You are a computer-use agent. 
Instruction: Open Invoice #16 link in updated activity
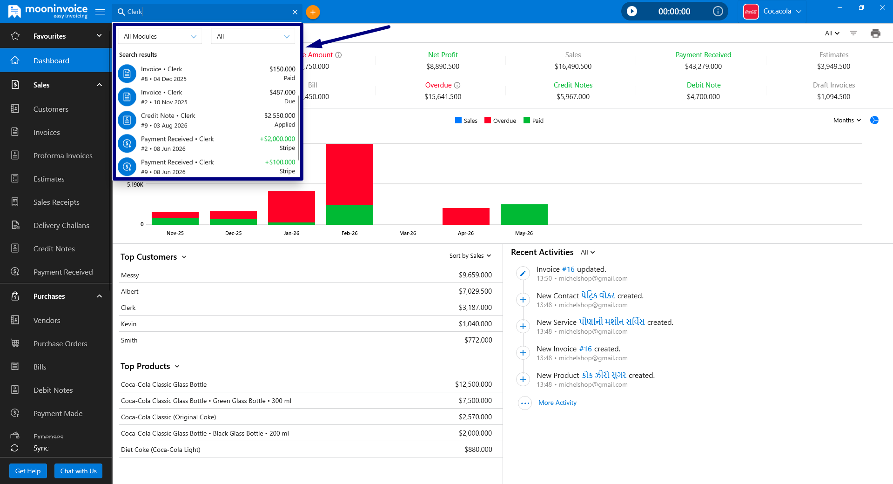pyautogui.click(x=568, y=269)
